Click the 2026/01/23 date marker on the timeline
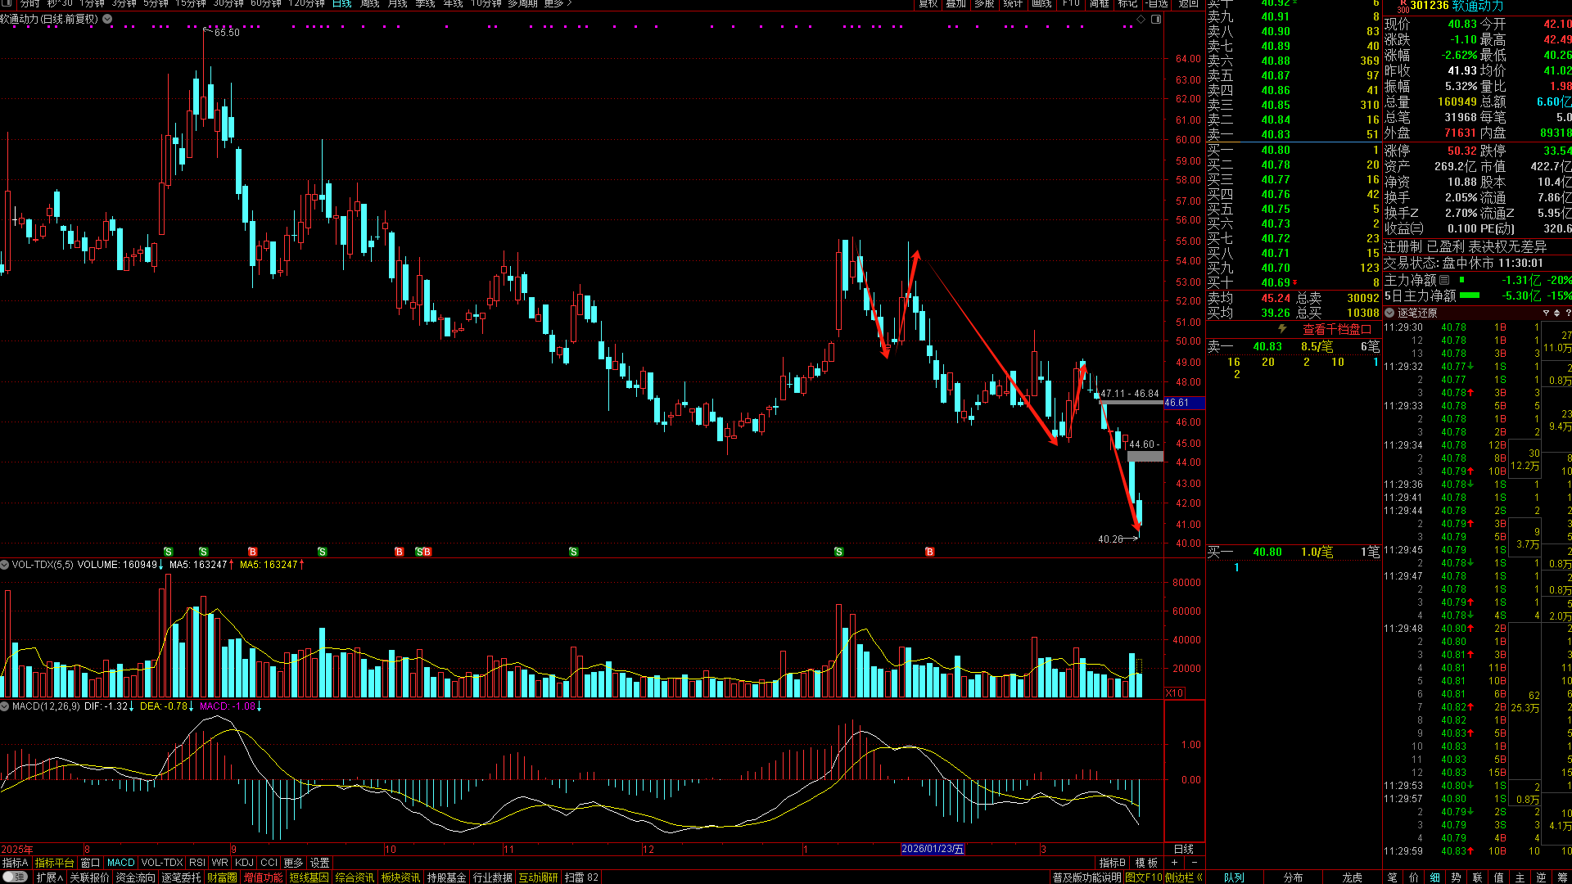Screen dimensions: 1572x884 932,849
